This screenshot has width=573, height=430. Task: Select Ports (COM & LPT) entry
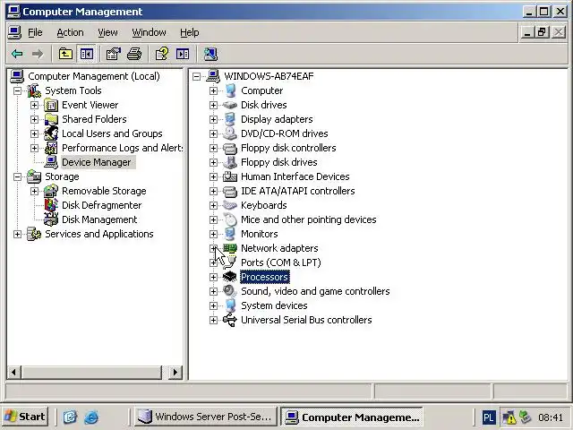[281, 262]
